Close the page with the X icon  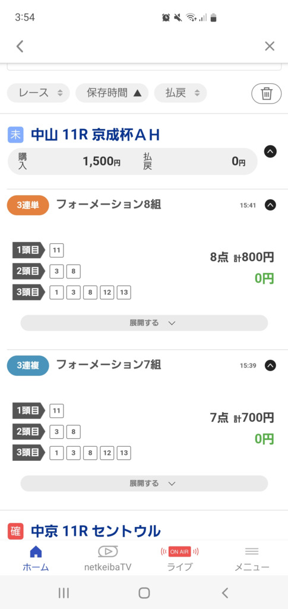(x=270, y=46)
